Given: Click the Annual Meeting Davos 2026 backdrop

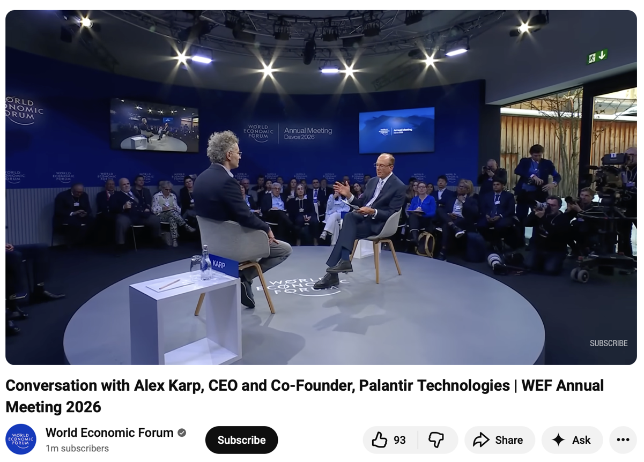Looking at the screenshot, I should [x=288, y=133].
